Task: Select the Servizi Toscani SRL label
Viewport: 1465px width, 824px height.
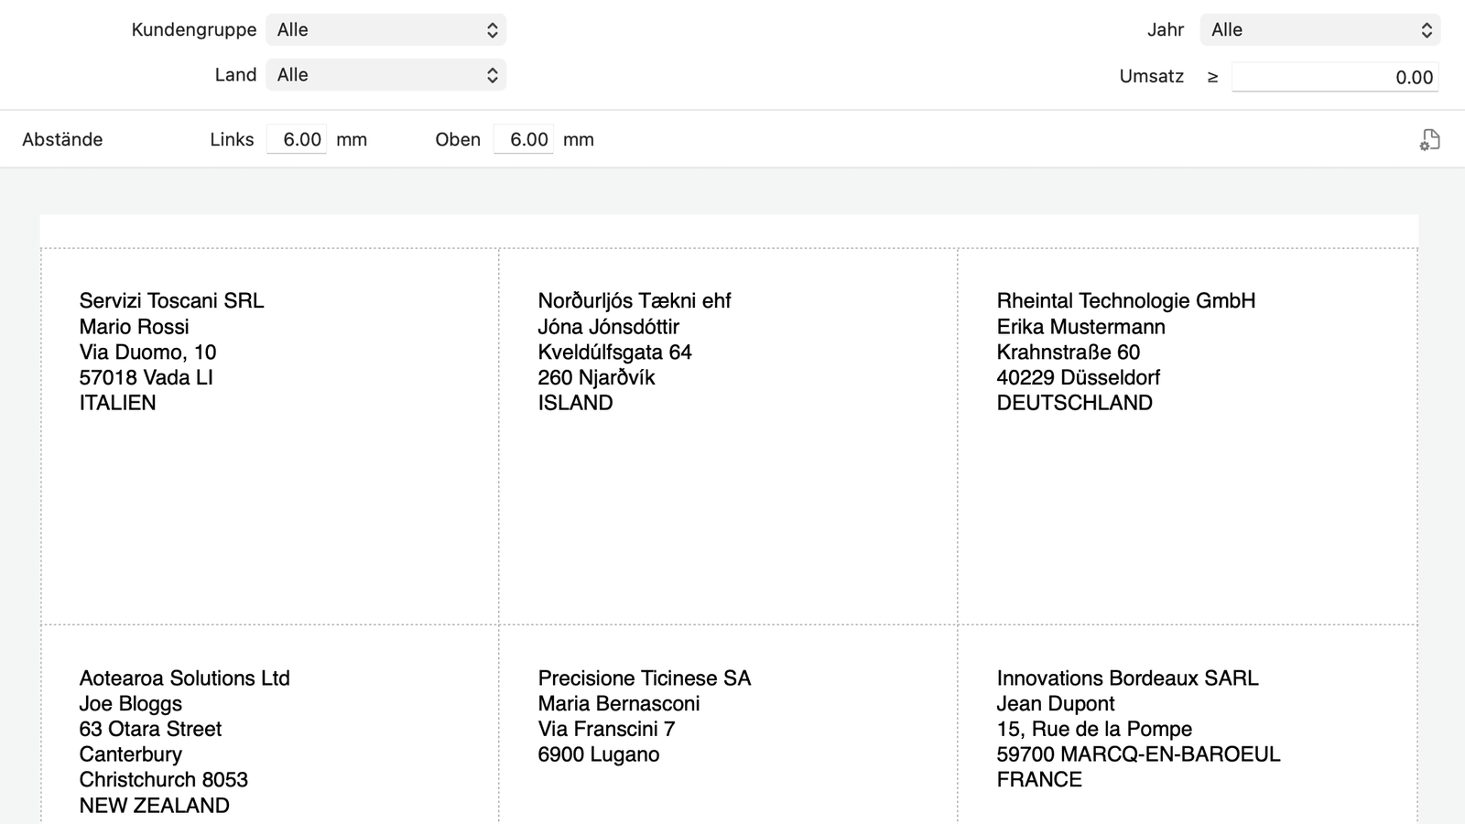Action: pyautogui.click(x=269, y=436)
